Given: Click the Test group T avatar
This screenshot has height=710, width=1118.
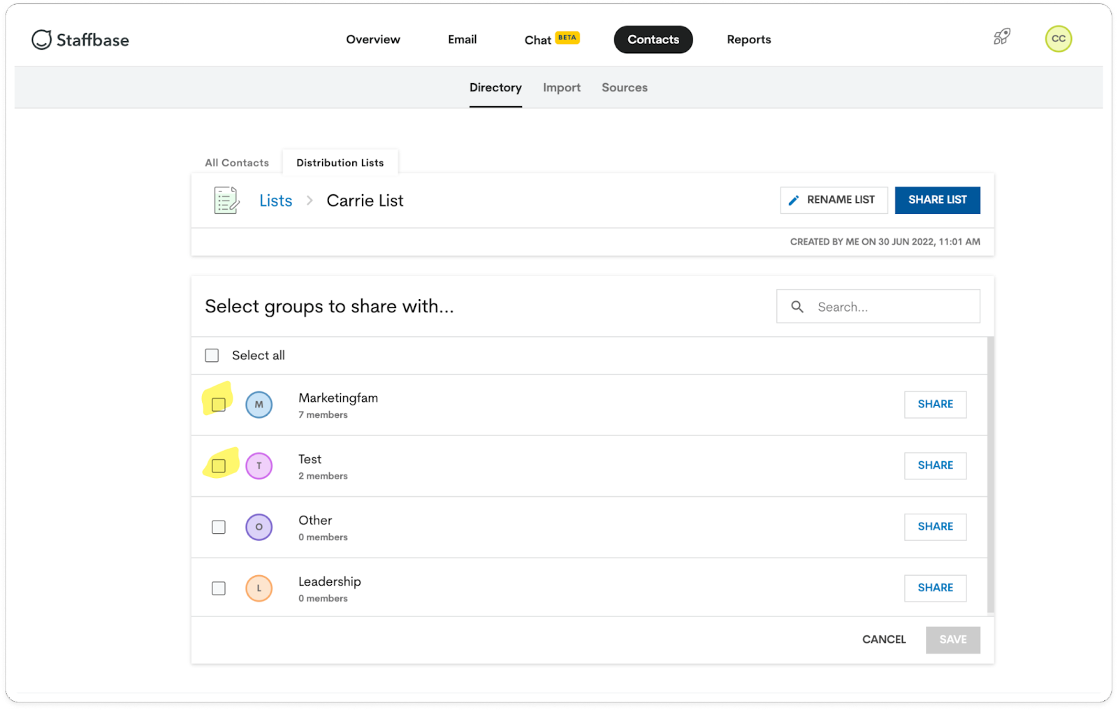Looking at the screenshot, I should [259, 466].
